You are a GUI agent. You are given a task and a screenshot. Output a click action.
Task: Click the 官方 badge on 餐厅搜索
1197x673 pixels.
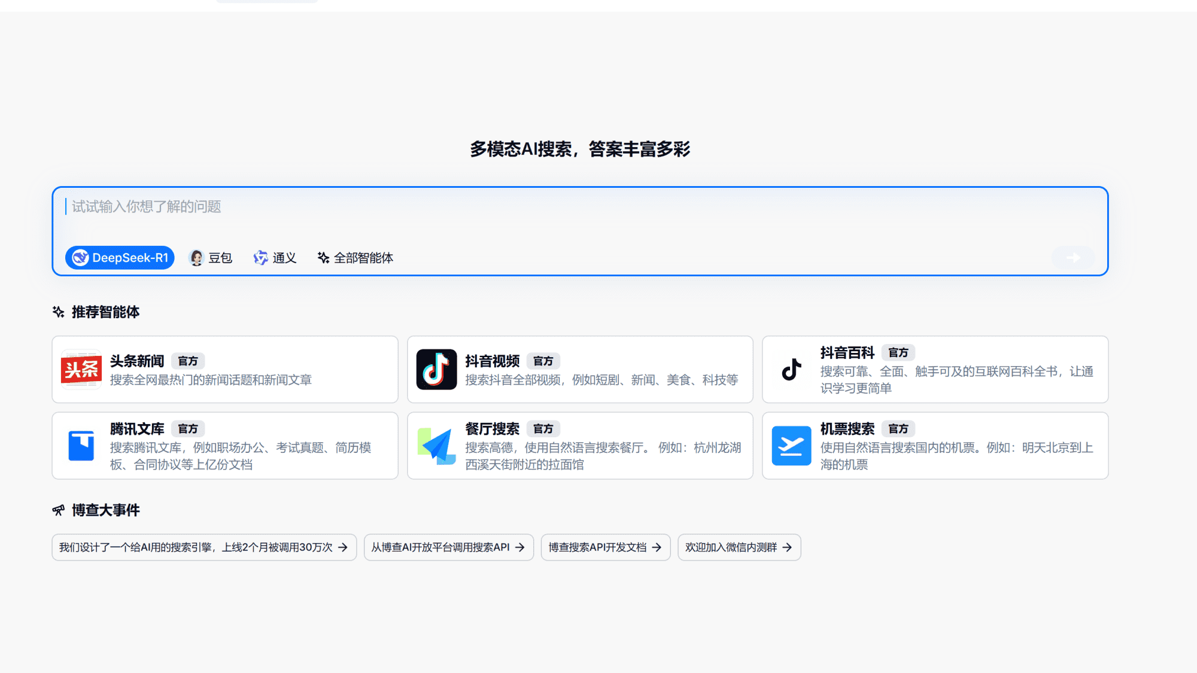[x=543, y=429]
